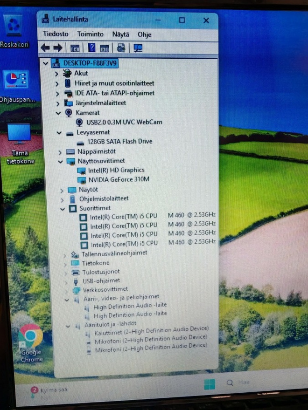Expand the Näppäimistöt category
This screenshot has height=410, width=308.
tap(60, 152)
